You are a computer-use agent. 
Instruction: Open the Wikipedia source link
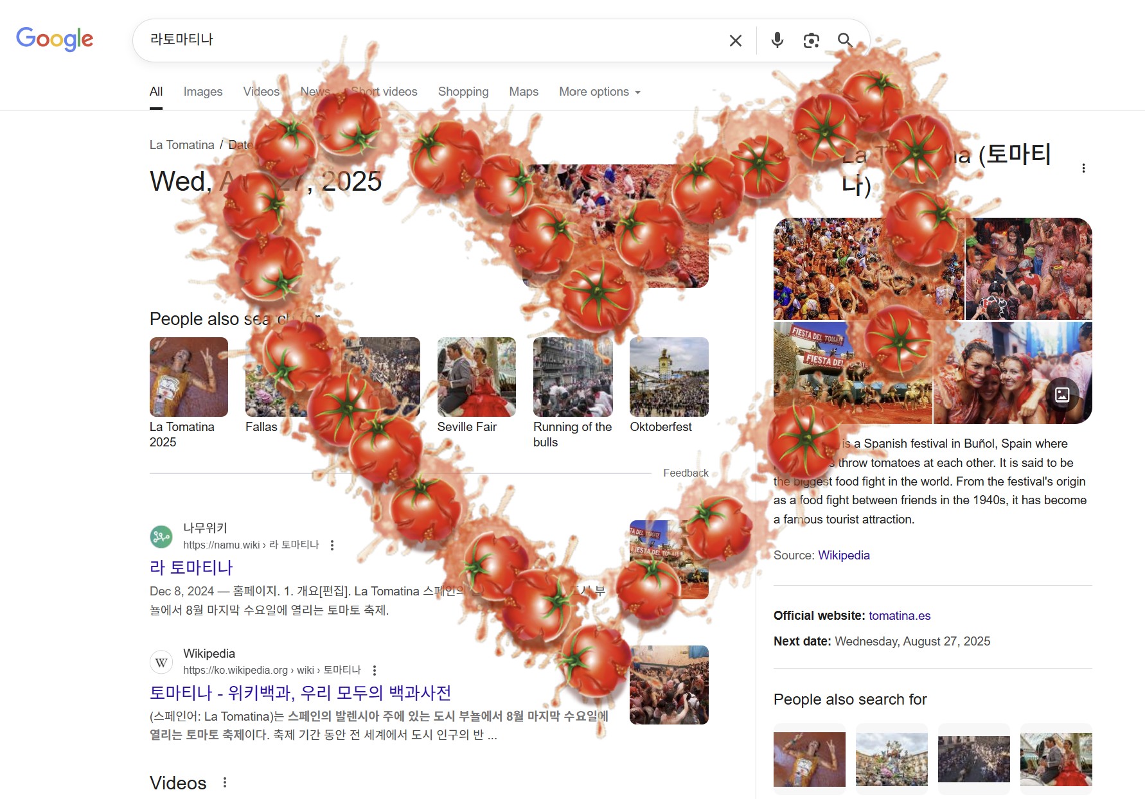point(844,556)
